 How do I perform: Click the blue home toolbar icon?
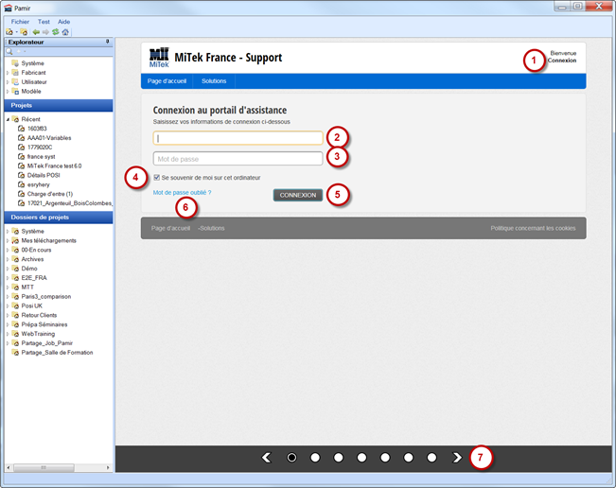pos(65,32)
